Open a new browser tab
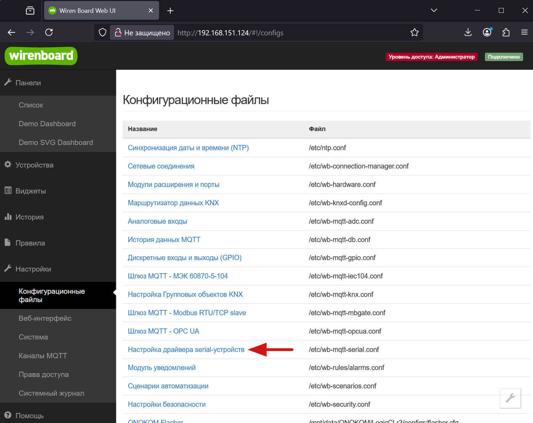This screenshot has width=533, height=423. [x=170, y=11]
